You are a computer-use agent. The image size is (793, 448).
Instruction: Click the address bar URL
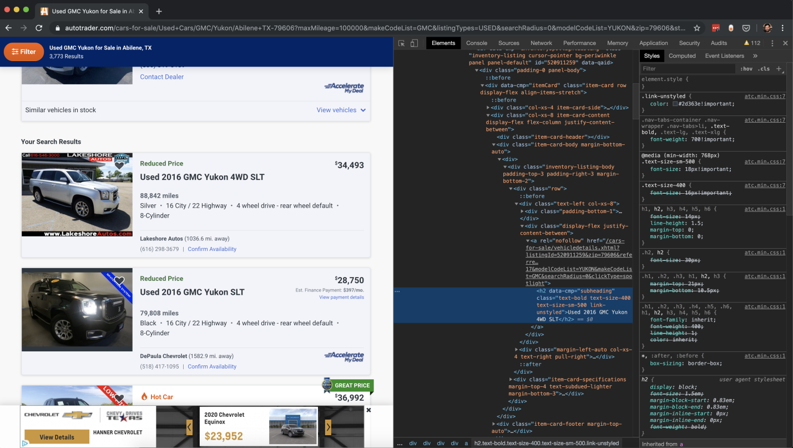[375, 28]
